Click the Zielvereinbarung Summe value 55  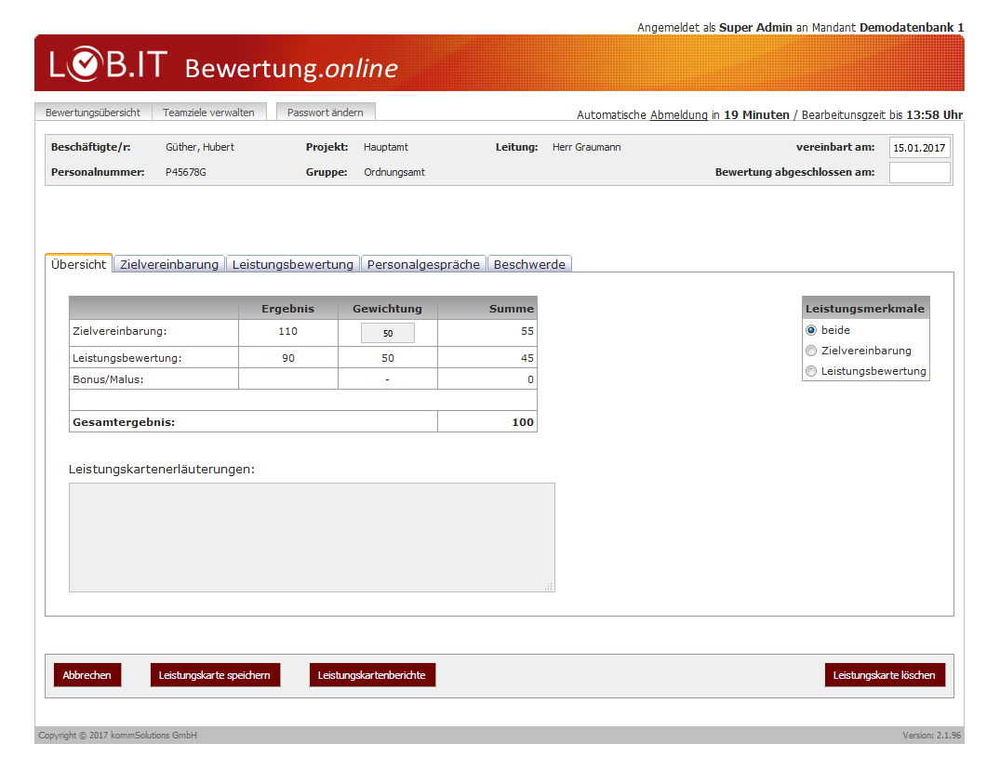527,331
